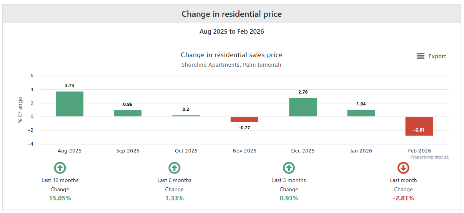Screen dimensions: 464x213
Task: Open the PropertyMonitor.ae credit link
Action: point(429,157)
